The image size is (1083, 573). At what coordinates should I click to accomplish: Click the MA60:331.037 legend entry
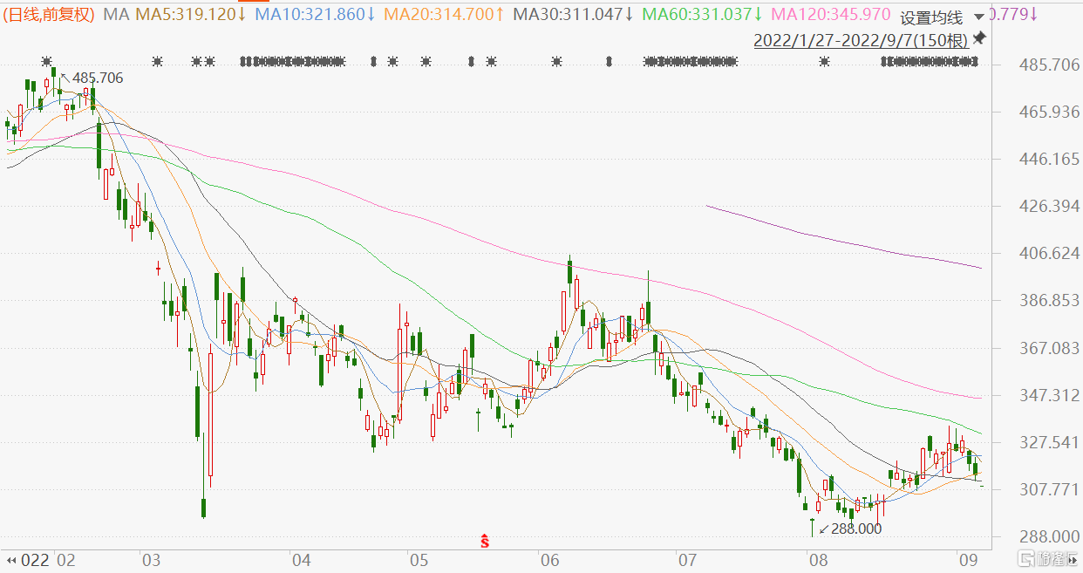[702, 15]
